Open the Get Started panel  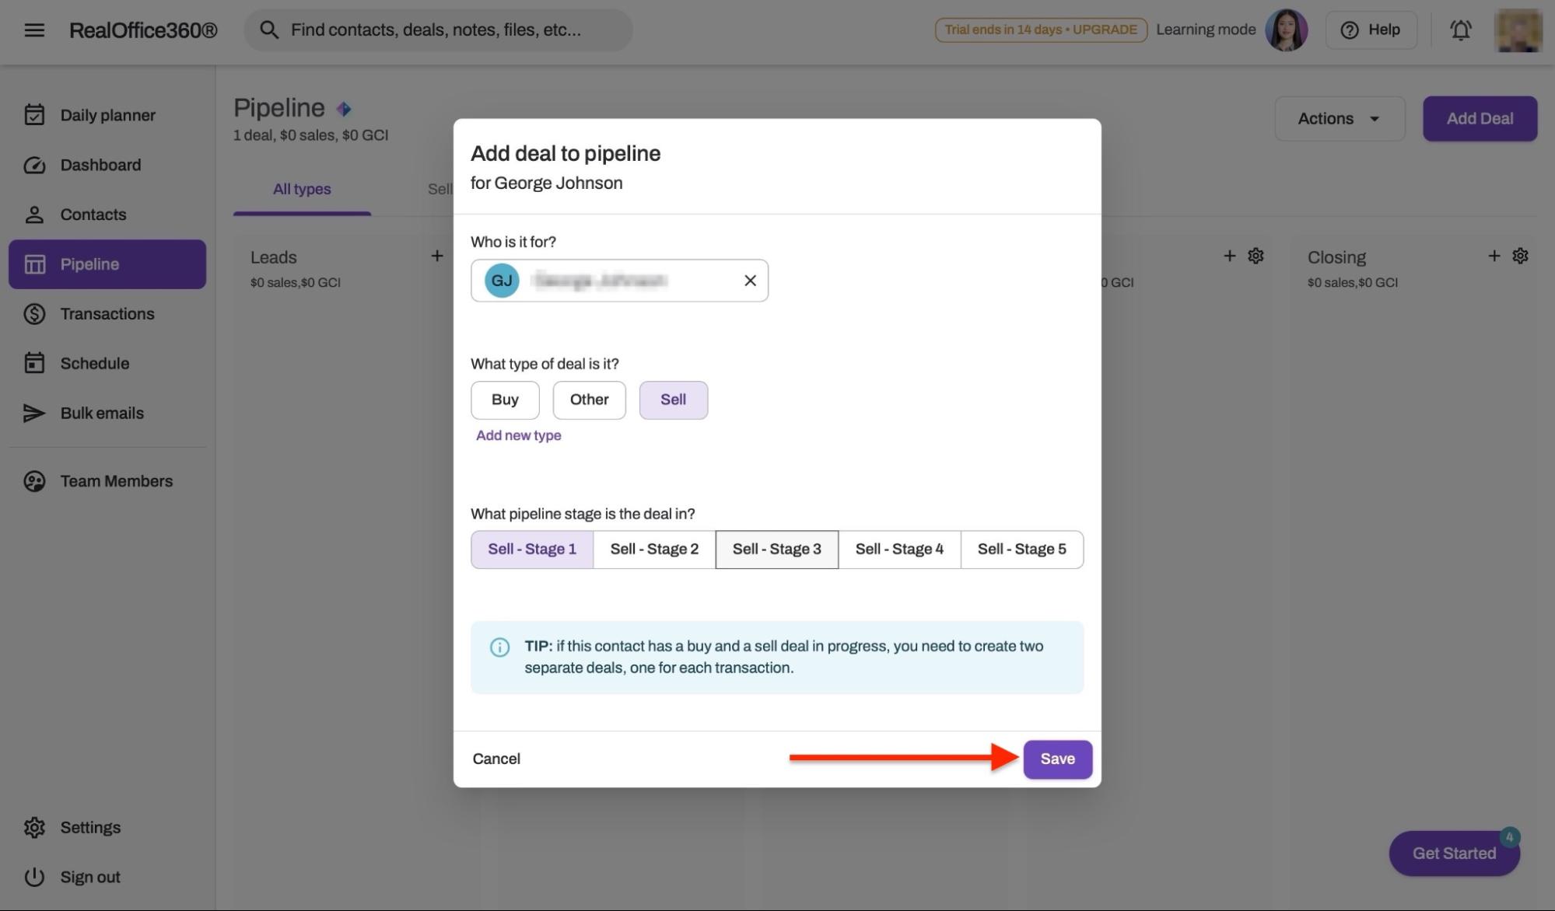pyautogui.click(x=1453, y=853)
